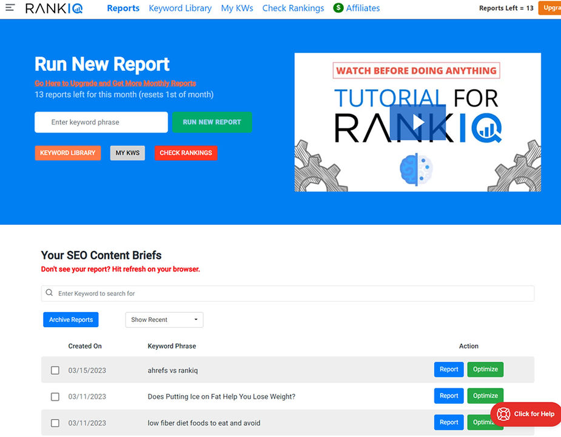Open the Affiliates nav link
561x437 pixels.
[363, 8]
